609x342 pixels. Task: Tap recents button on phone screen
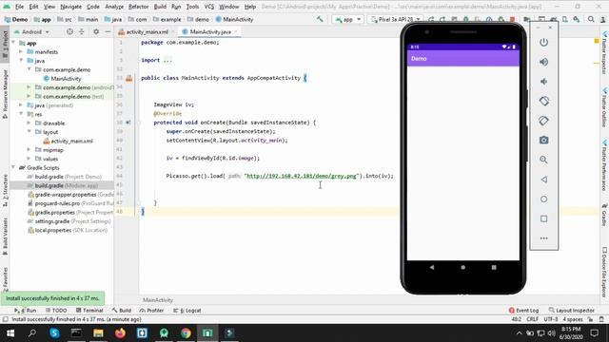point(494,267)
